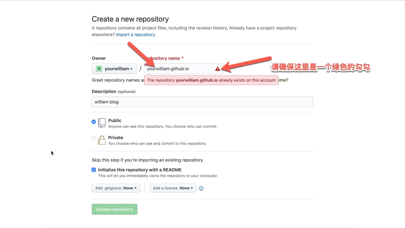Click the Private option label text

coord(115,138)
